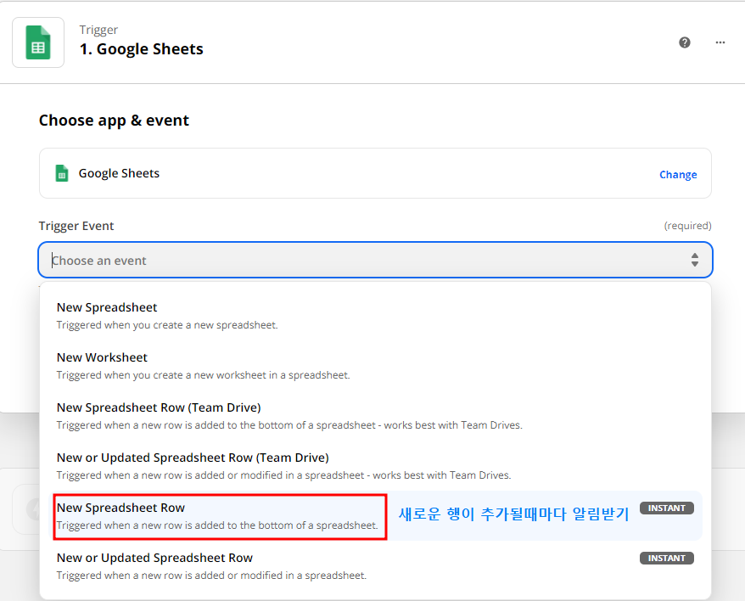The height and width of the screenshot is (601, 745).
Task: Click the INSTANT badge beside New or Updated Spreadsheet Row
Action: 667,558
